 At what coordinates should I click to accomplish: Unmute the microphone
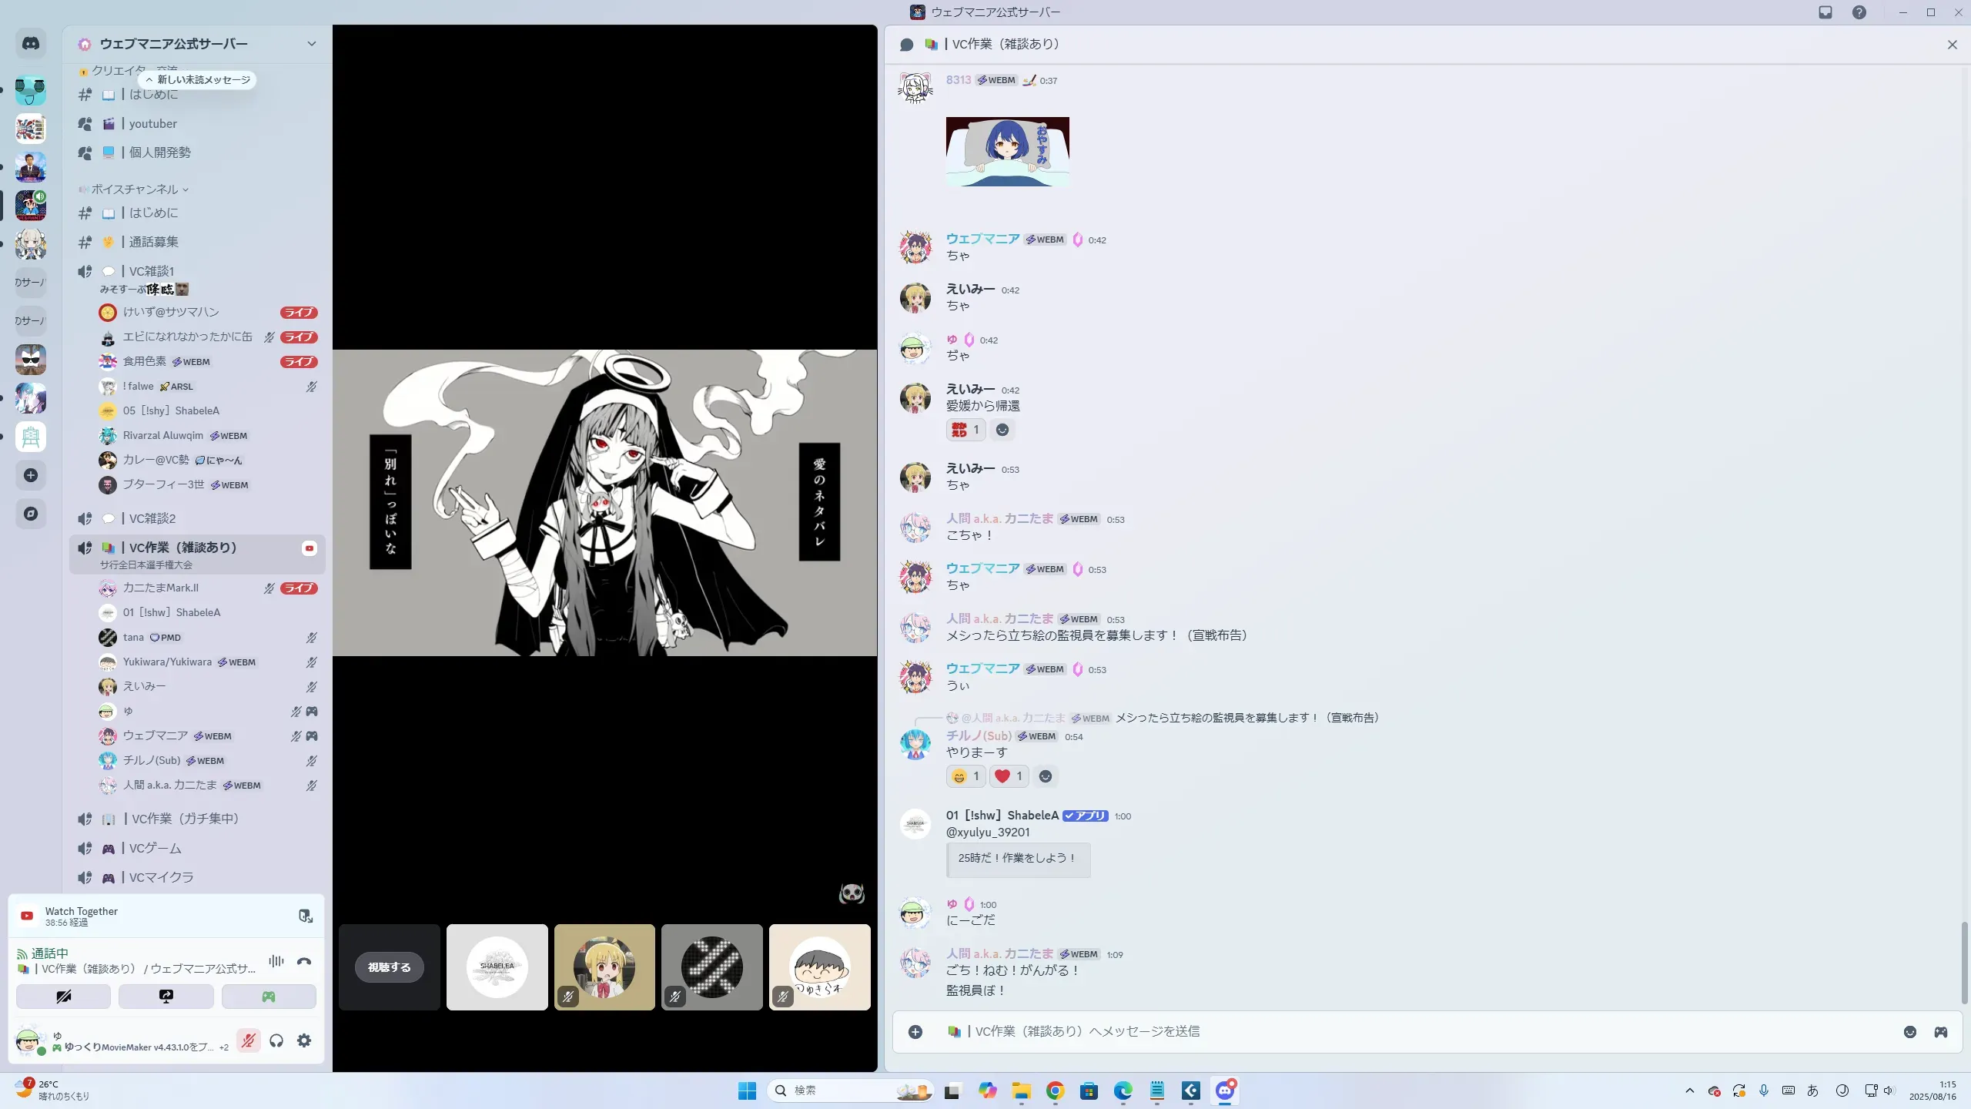pyautogui.click(x=248, y=1040)
